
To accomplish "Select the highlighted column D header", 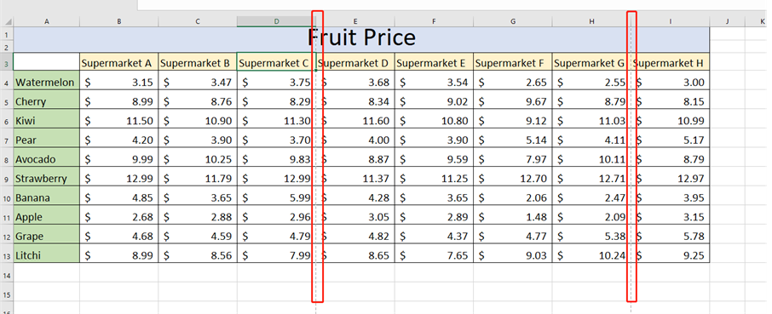I will (276, 21).
